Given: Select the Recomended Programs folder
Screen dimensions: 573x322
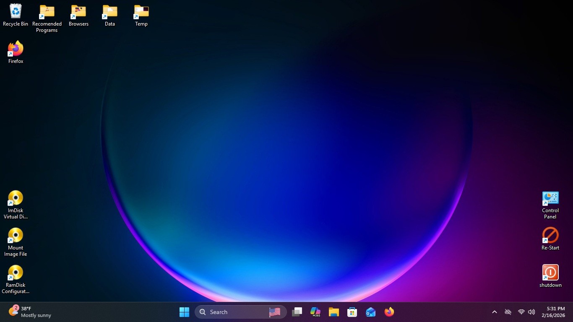Looking at the screenshot, I should [47, 18].
